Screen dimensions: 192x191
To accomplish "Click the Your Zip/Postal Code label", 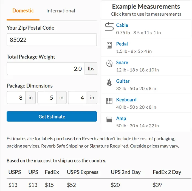I will (30, 28).
